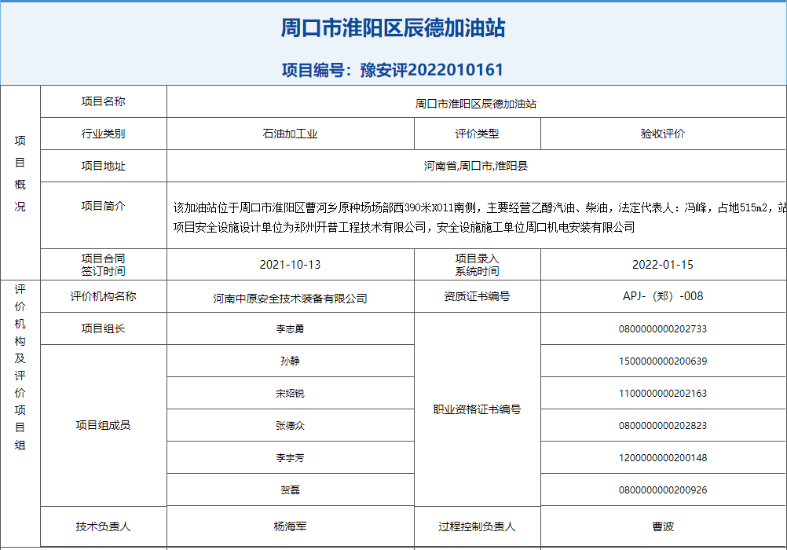Click intro line starting 该加油站位于周口市淮阳区
This screenshot has height=550, width=787.
[480, 207]
